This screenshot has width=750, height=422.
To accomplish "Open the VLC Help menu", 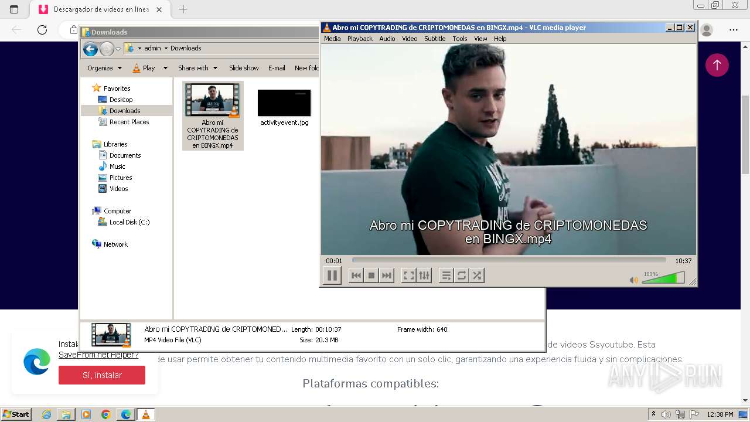I will coord(500,39).
